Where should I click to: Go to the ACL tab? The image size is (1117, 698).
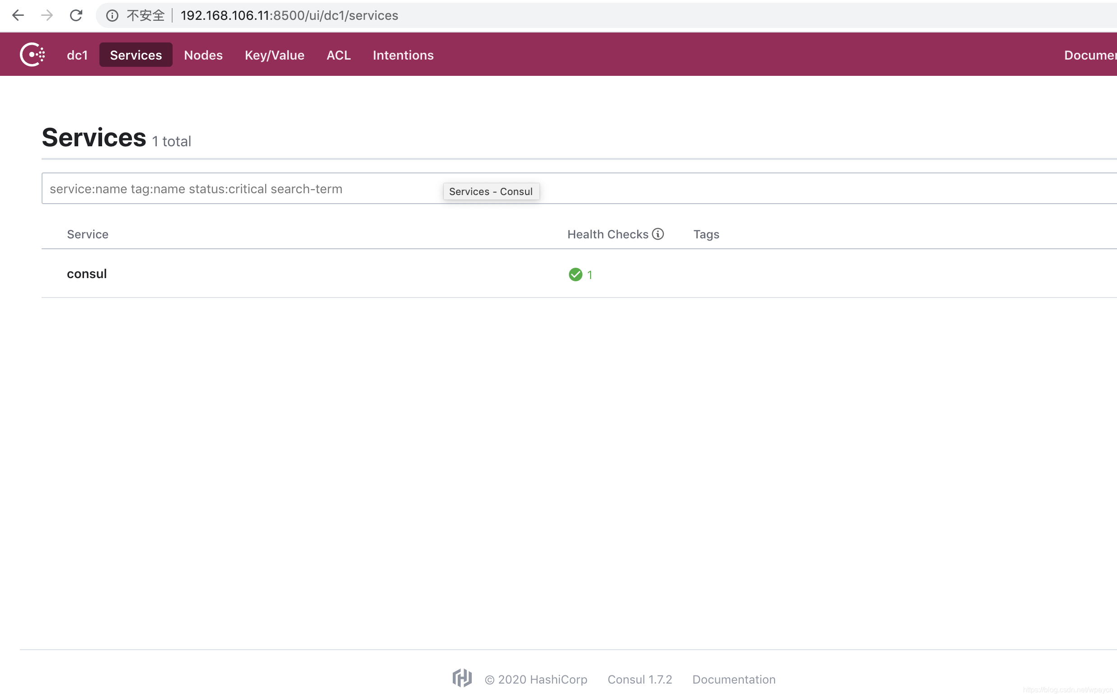pyautogui.click(x=338, y=55)
